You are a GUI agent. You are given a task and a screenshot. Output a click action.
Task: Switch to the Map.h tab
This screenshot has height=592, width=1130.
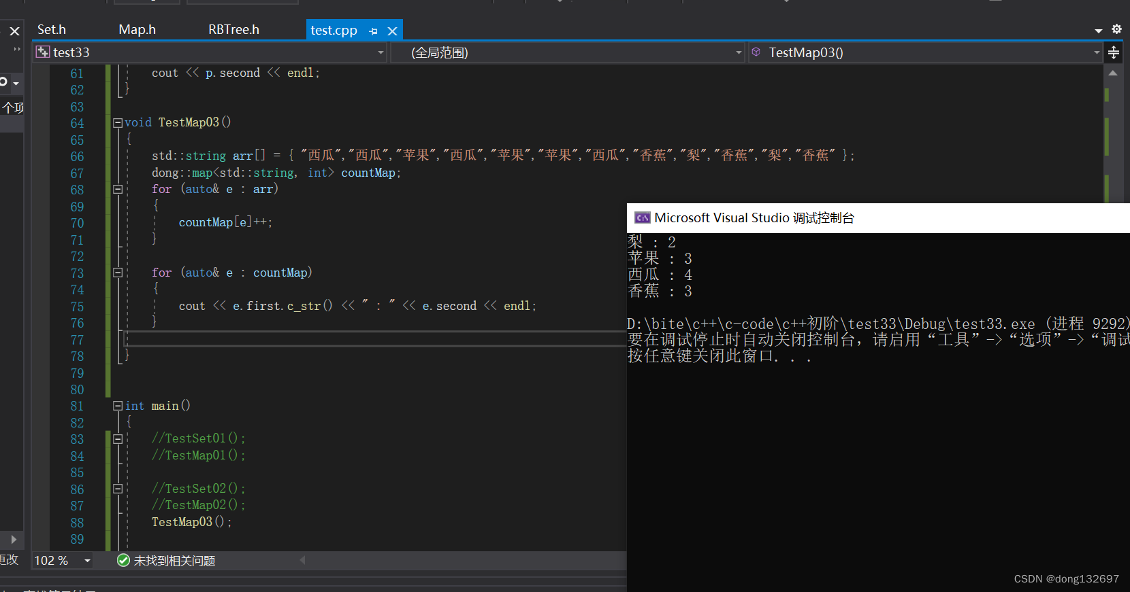point(137,29)
